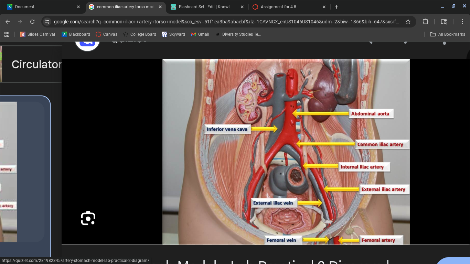View site information icon in address bar

tap(47, 22)
